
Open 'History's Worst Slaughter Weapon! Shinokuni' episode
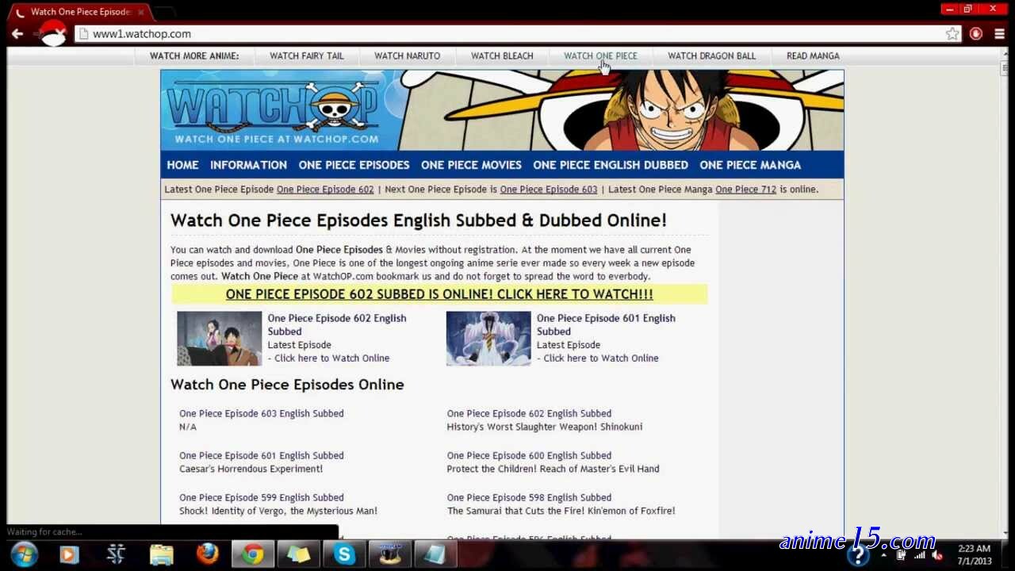pos(545,427)
